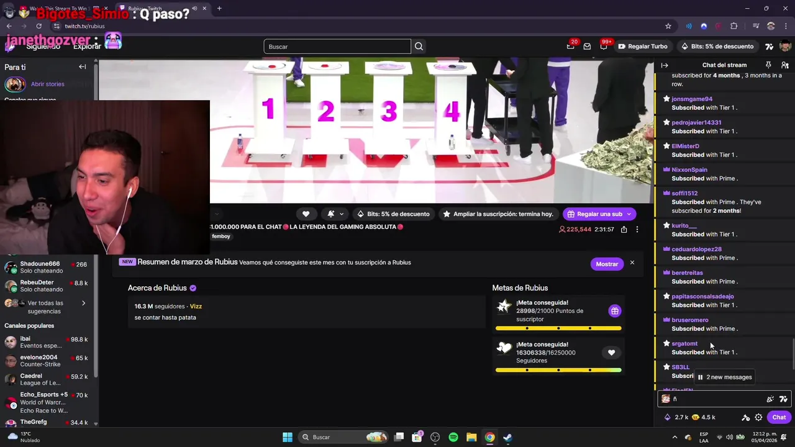Viewport: 795px width, 447px height.
Task: Expand the Regalar una sub dropdown arrow
Action: [629, 214]
